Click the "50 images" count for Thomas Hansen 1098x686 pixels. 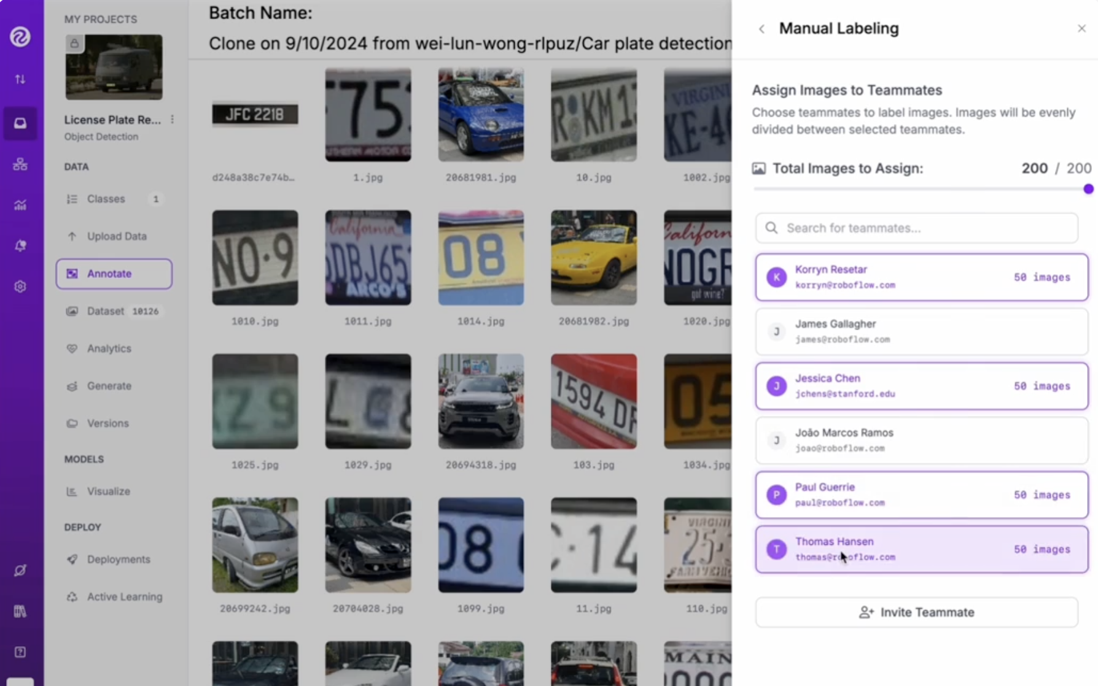[x=1042, y=549]
